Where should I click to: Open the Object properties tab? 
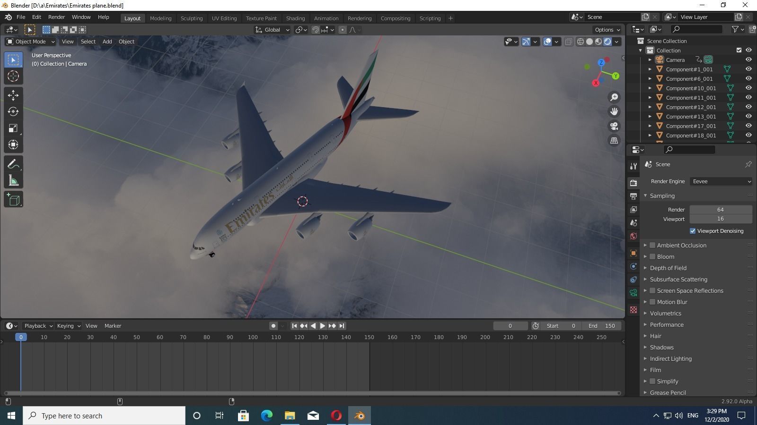point(634,253)
